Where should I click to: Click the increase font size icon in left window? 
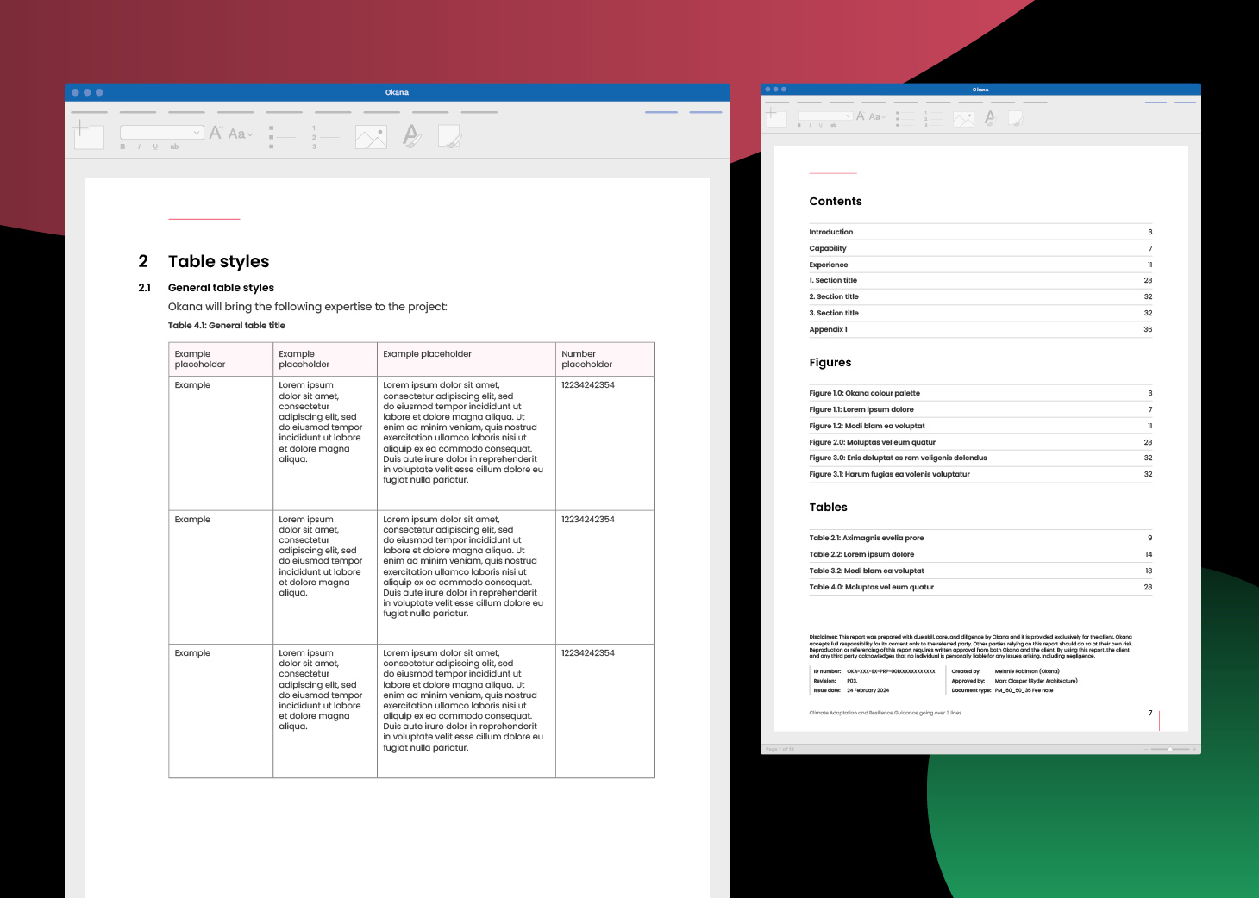click(216, 133)
